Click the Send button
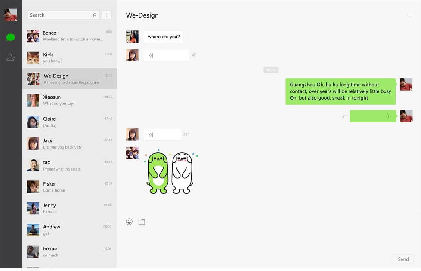421x271 pixels. click(x=403, y=259)
